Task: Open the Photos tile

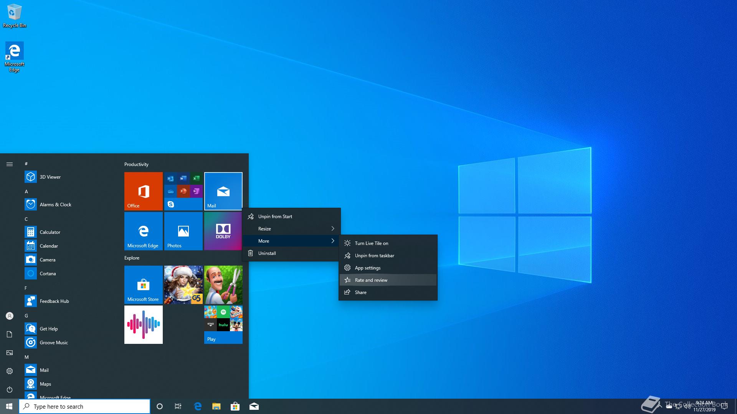Action: point(183,231)
